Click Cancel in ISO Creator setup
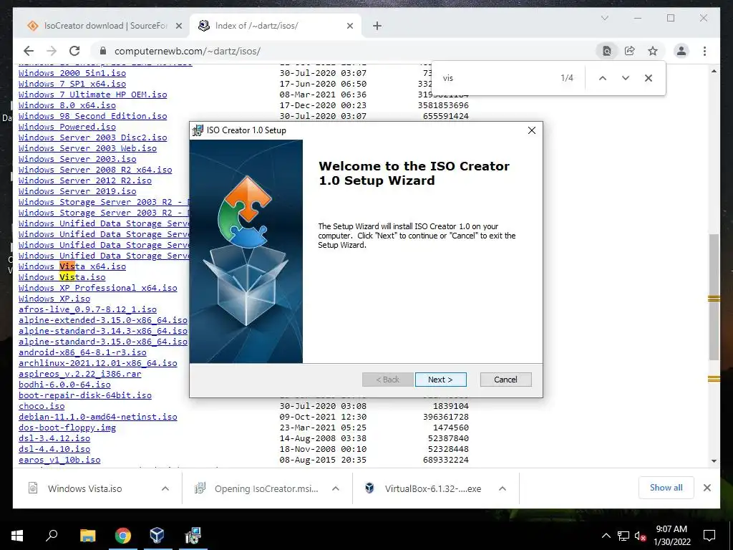This screenshot has width=733, height=550. point(505,380)
